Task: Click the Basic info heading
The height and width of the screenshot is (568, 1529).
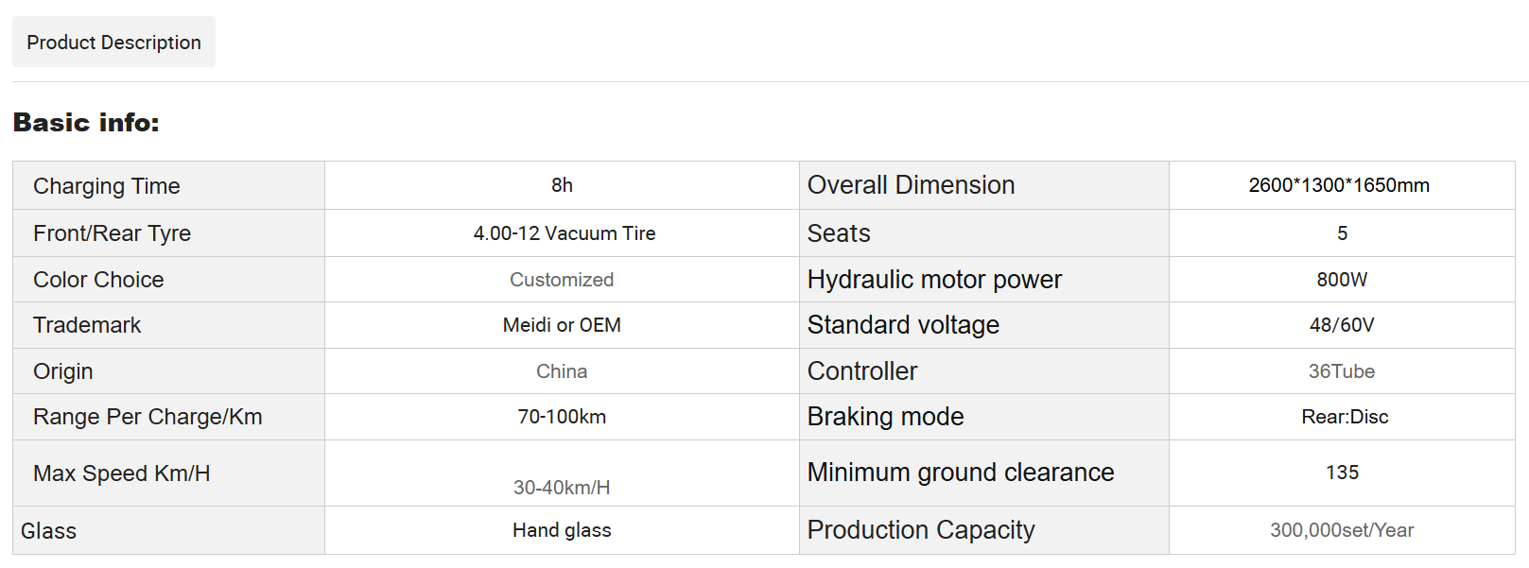Action: pyautogui.click(x=86, y=123)
